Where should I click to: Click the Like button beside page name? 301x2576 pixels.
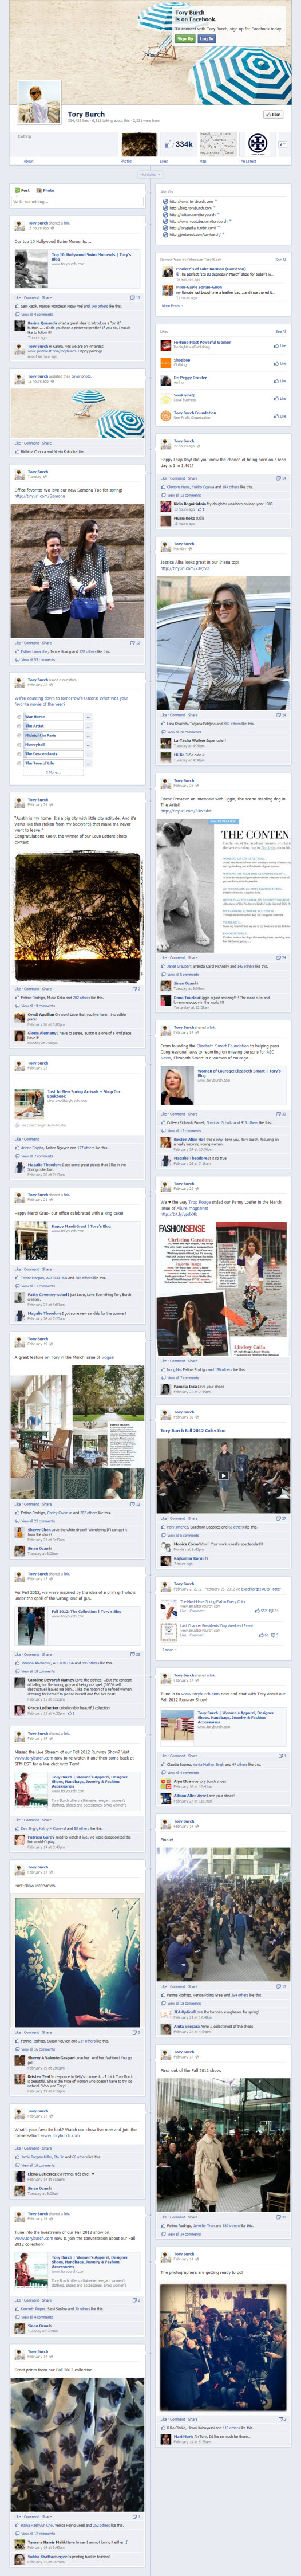(x=273, y=115)
